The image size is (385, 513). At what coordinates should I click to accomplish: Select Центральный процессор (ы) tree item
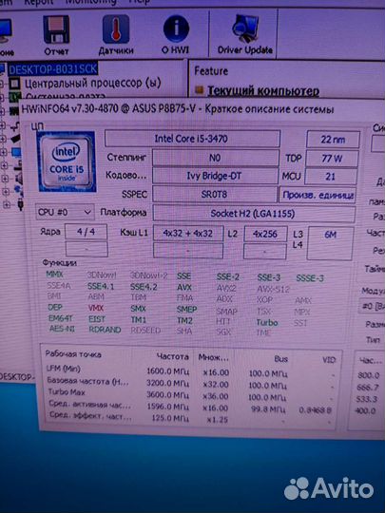coord(92,83)
